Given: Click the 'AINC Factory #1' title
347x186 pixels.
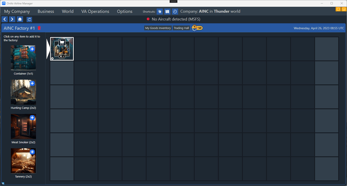Looking at the screenshot, I should coord(19,28).
